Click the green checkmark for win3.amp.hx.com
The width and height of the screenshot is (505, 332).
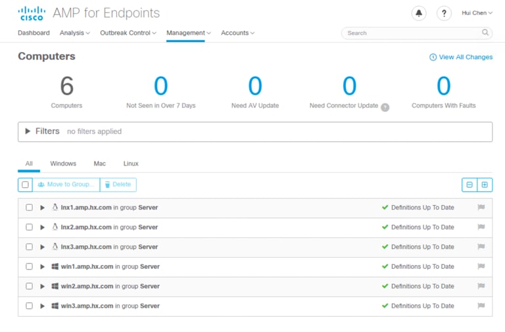(x=385, y=306)
